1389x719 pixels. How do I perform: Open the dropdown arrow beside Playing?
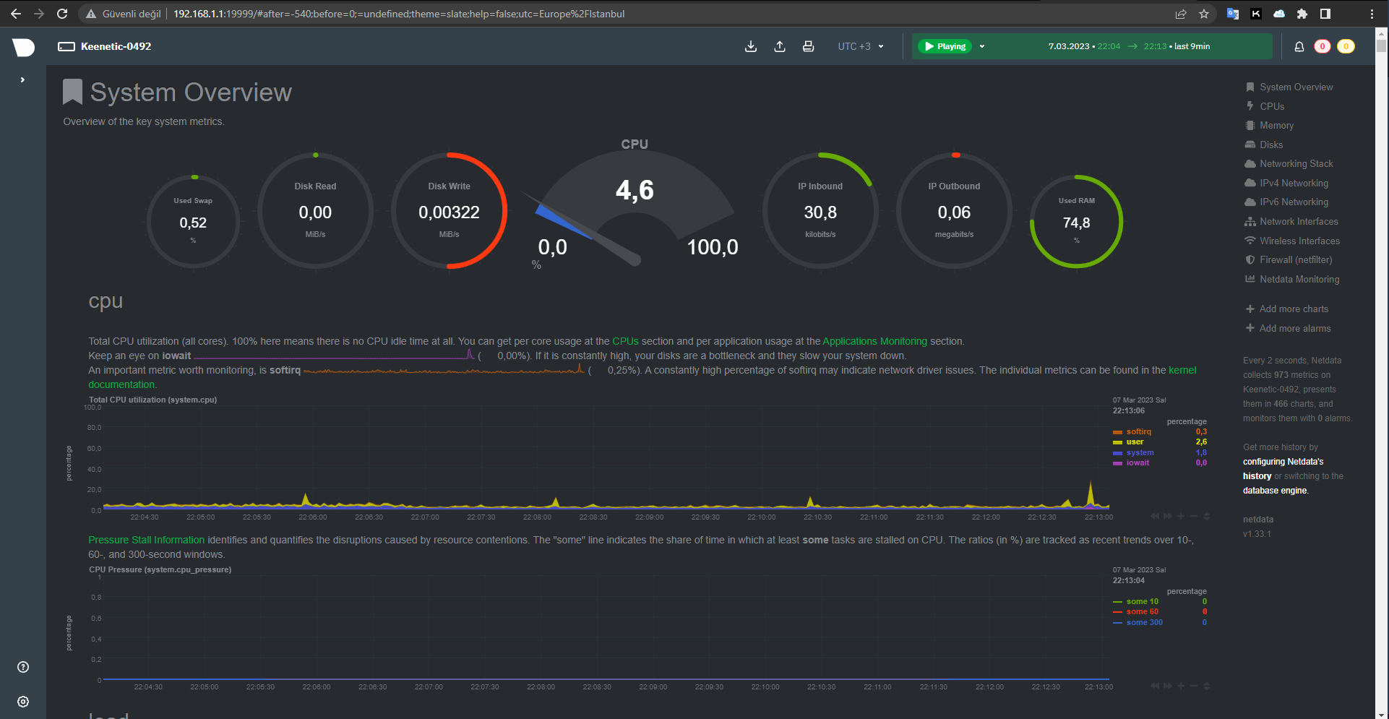tap(982, 46)
